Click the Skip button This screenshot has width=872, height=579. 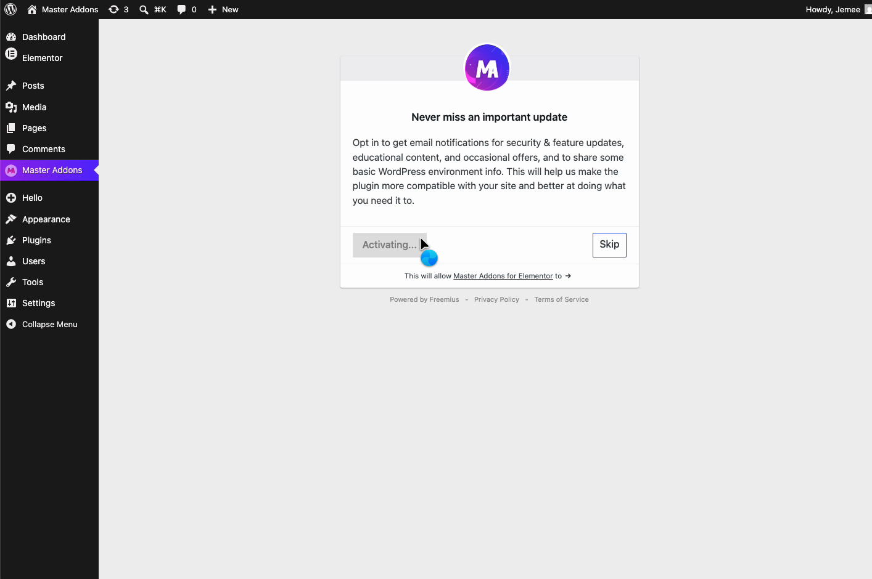[x=609, y=245]
